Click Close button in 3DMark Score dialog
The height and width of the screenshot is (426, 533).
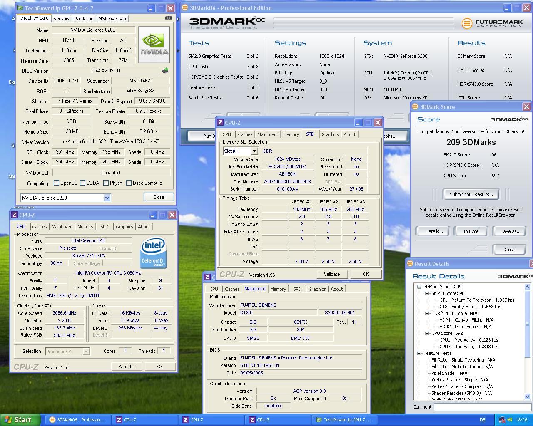tap(510, 250)
